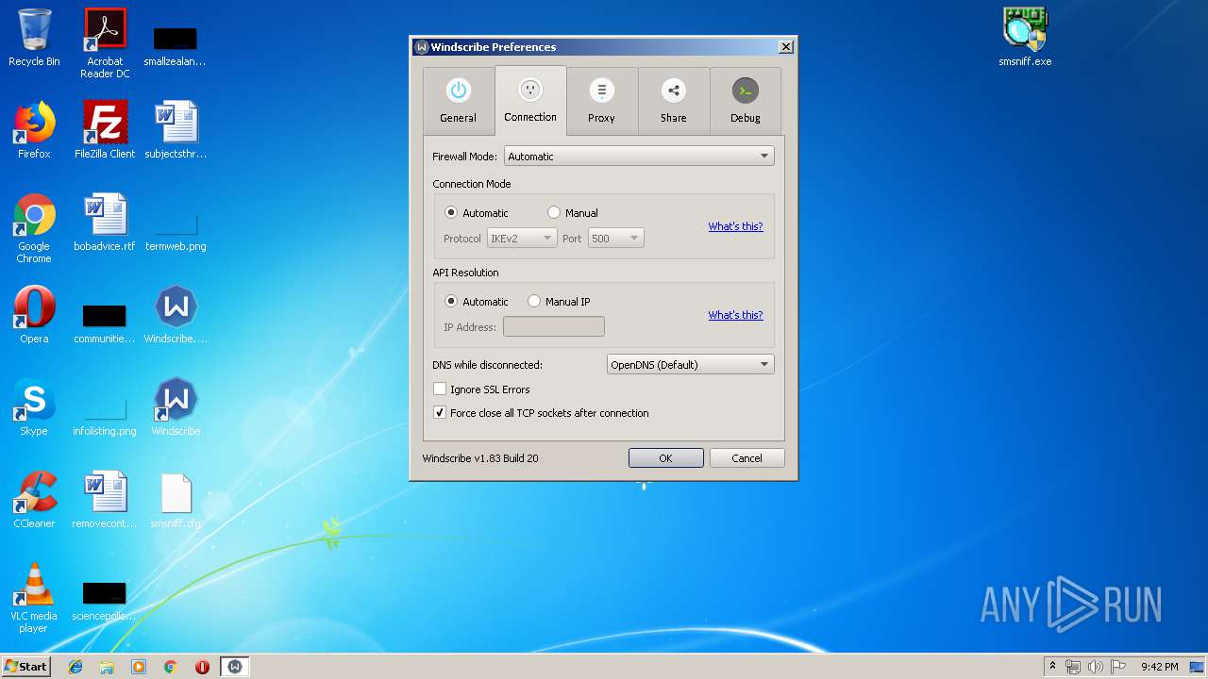Select the Windscribe installer desktop icon

[176, 314]
